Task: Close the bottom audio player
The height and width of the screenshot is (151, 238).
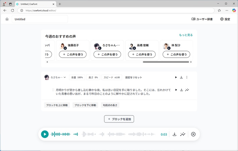Action: 193,134
